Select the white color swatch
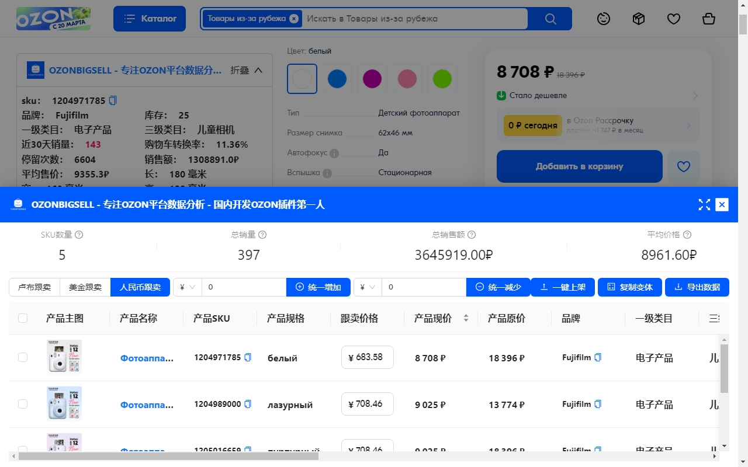 (302, 79)
